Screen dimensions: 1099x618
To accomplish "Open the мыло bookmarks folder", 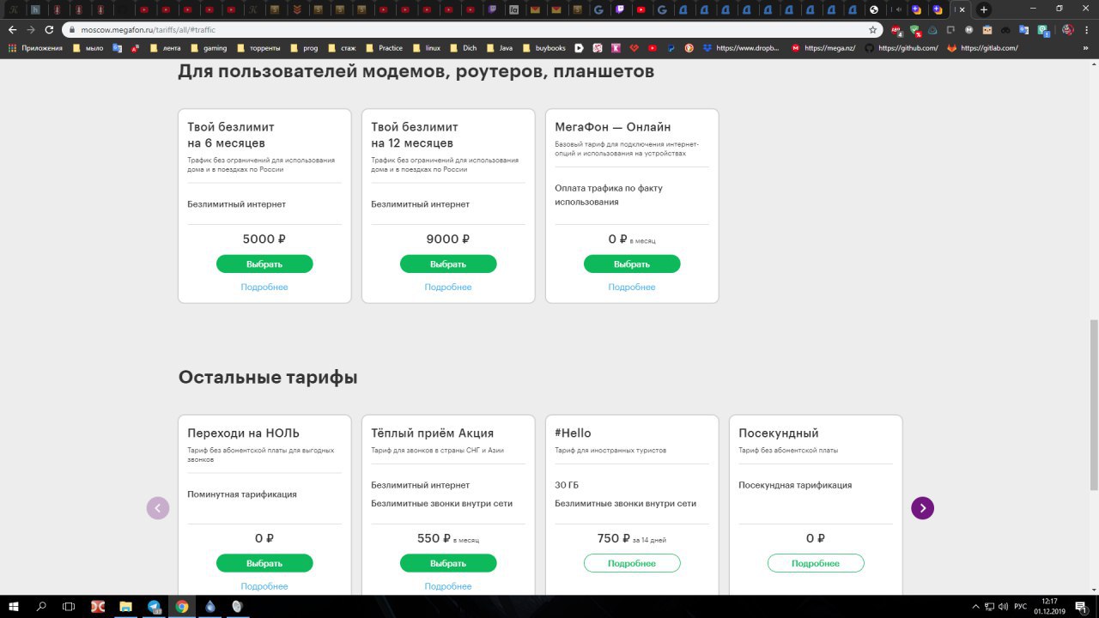I will [x=88, y=48].
